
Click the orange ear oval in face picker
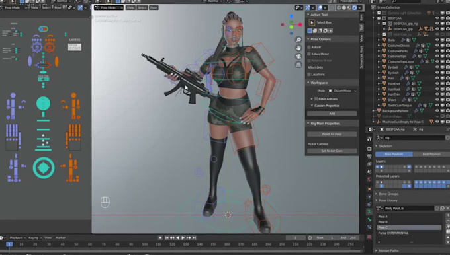pyautogui.click(x=57, y=61)
